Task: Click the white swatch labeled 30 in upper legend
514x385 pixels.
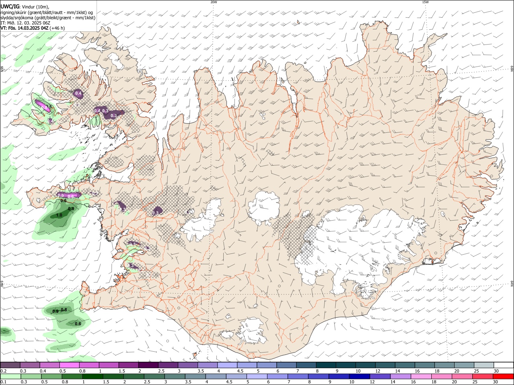Action: [x=504, y=365]
